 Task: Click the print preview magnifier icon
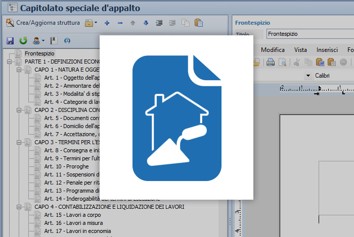[x=283, y=63]
